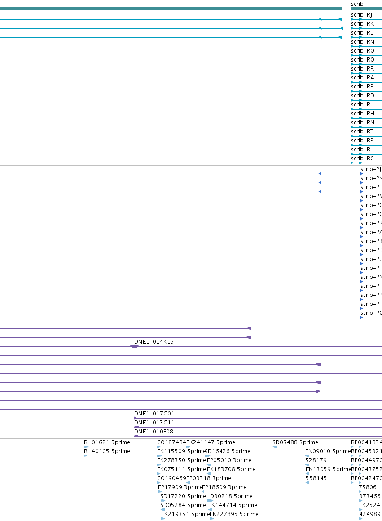
Task: Click the EP18609.3prime EST label
Action: click(224, 487)
